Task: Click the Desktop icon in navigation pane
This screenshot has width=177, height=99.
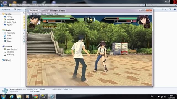Action: pyautogui.click(x=5, y=16)
